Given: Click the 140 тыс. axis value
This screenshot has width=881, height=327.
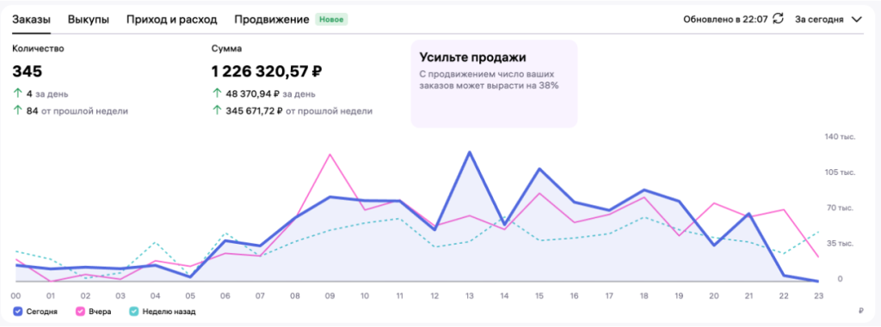Looking at the screenshot, I should click(x=841, y=136).
